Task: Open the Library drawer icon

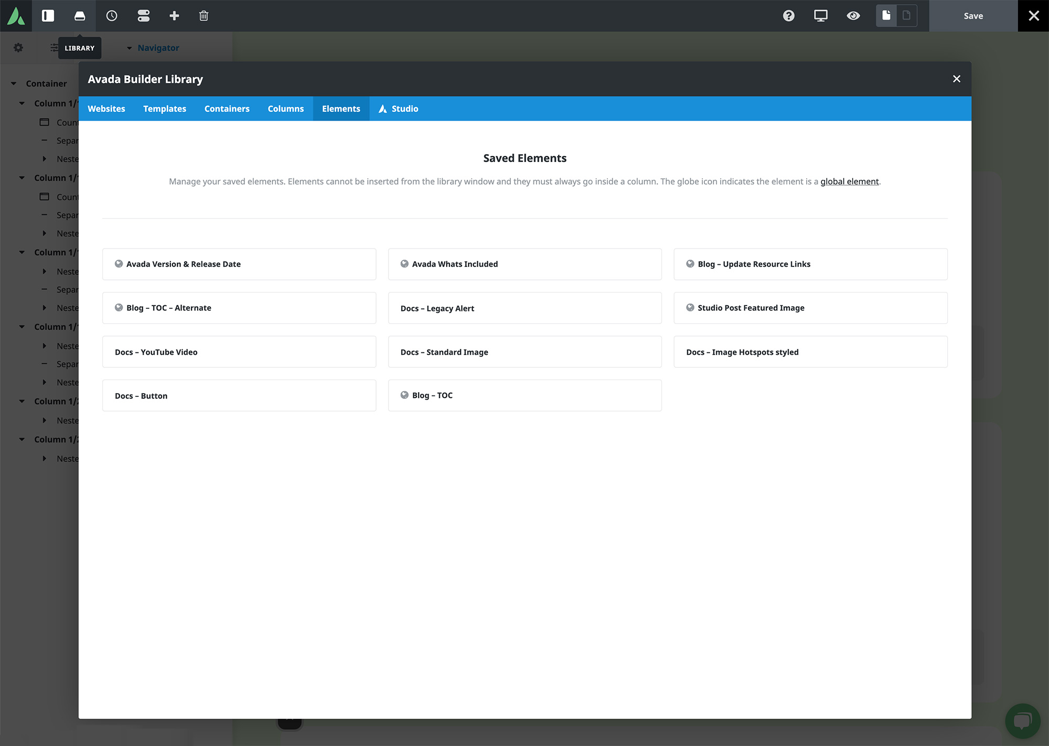Action: click(x=80, y=16)
